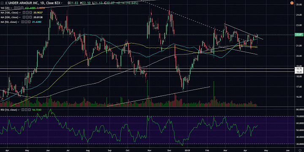Expand the MA (100, close) dropdown arrow
Viewport: 304px width, 152px height.
pyautogui.click(x=20, y=13)
